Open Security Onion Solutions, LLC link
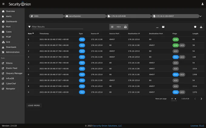Image resolution: width=206 pixels, height=128 pixels. click(107, 126)
